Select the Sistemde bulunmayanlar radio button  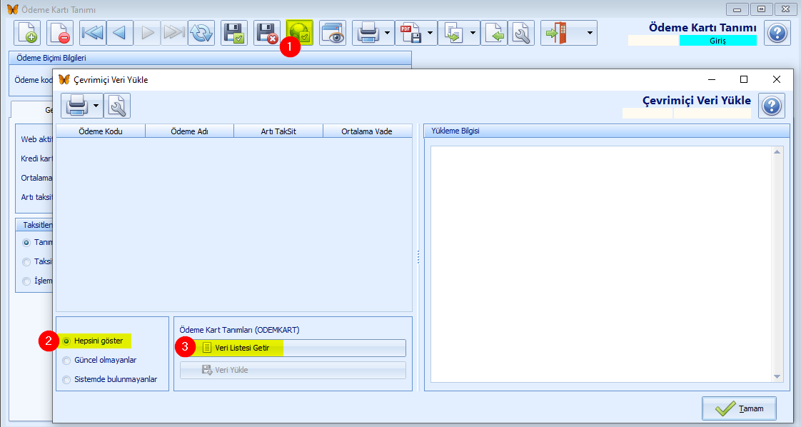pos(66,379)
